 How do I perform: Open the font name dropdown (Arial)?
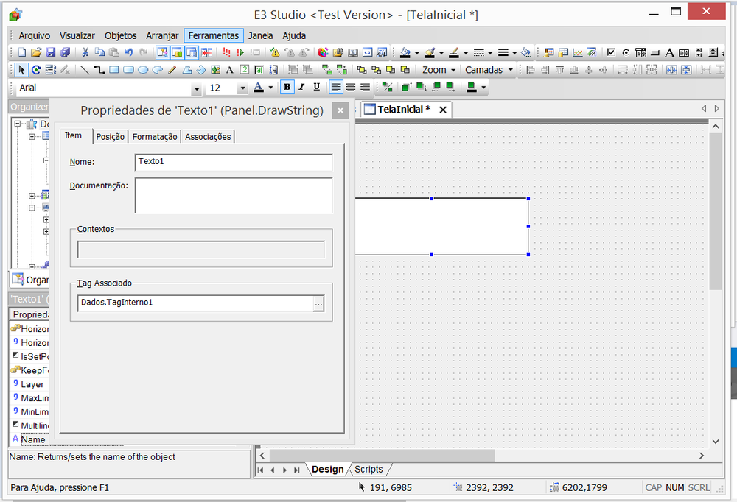point(197,88)
